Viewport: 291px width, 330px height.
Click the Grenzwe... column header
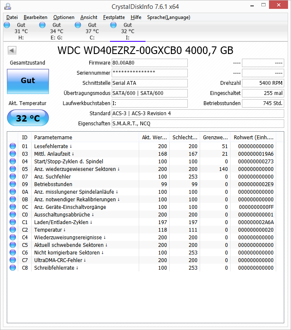tap(215, 138)
